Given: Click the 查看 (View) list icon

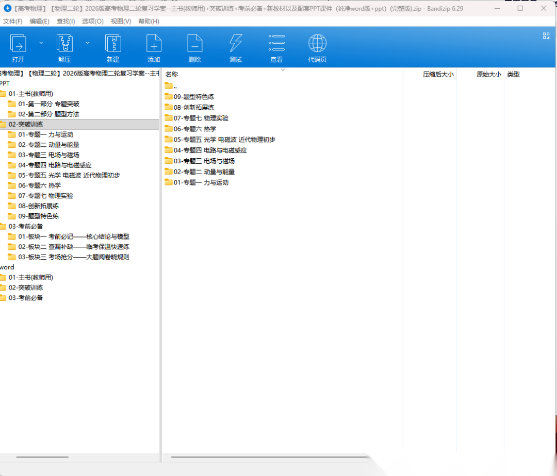Looking at the screenshot, I should point(276,44).
